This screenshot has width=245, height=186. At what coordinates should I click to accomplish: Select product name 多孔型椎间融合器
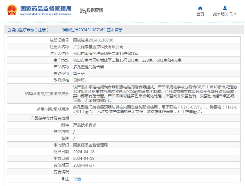pos(89,67)
